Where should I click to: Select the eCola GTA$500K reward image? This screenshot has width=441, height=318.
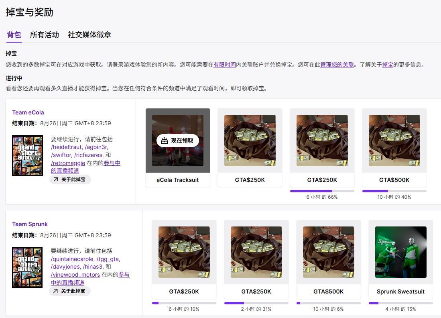click(x=394, y=141)
